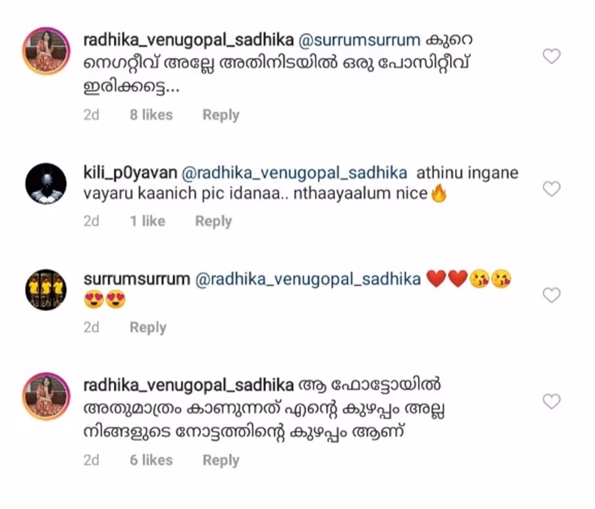This screenshot has width=595, height=509.
Task: Open surrumsurrum's profile picture
Action: click(x=46, y=290)
